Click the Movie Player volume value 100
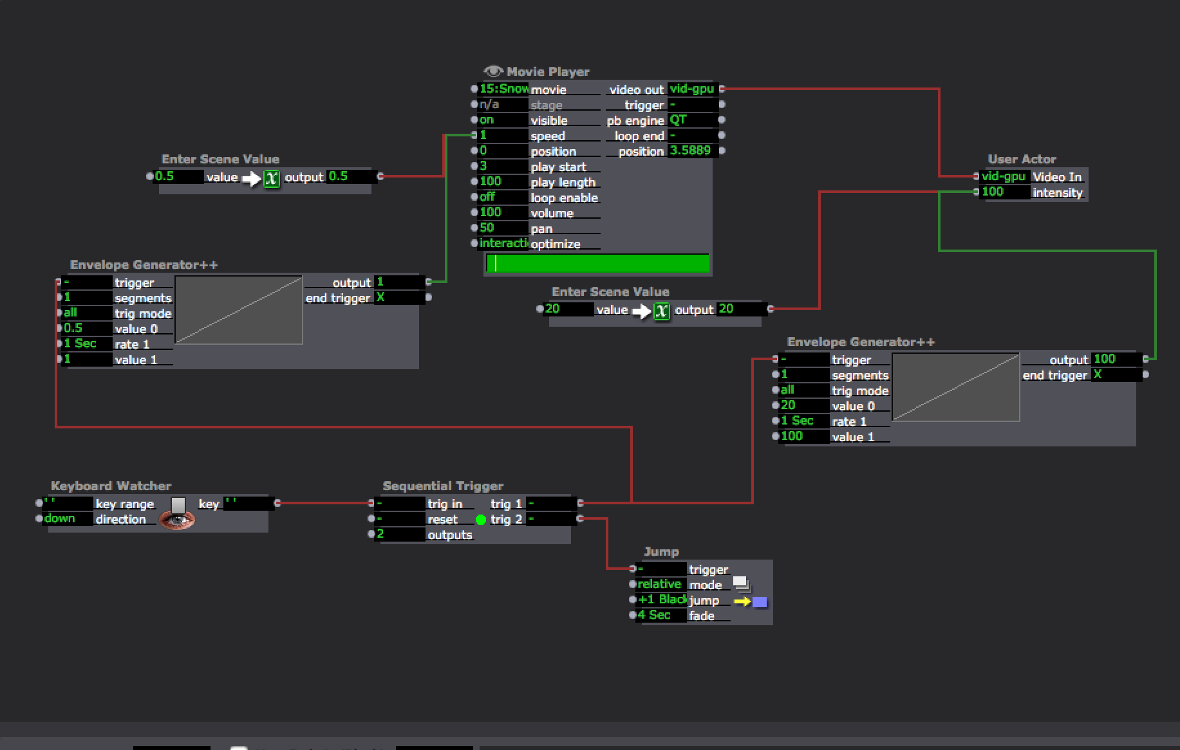Image resolution: width=1180 pixels, height=750 pixels. pos(503,212)
